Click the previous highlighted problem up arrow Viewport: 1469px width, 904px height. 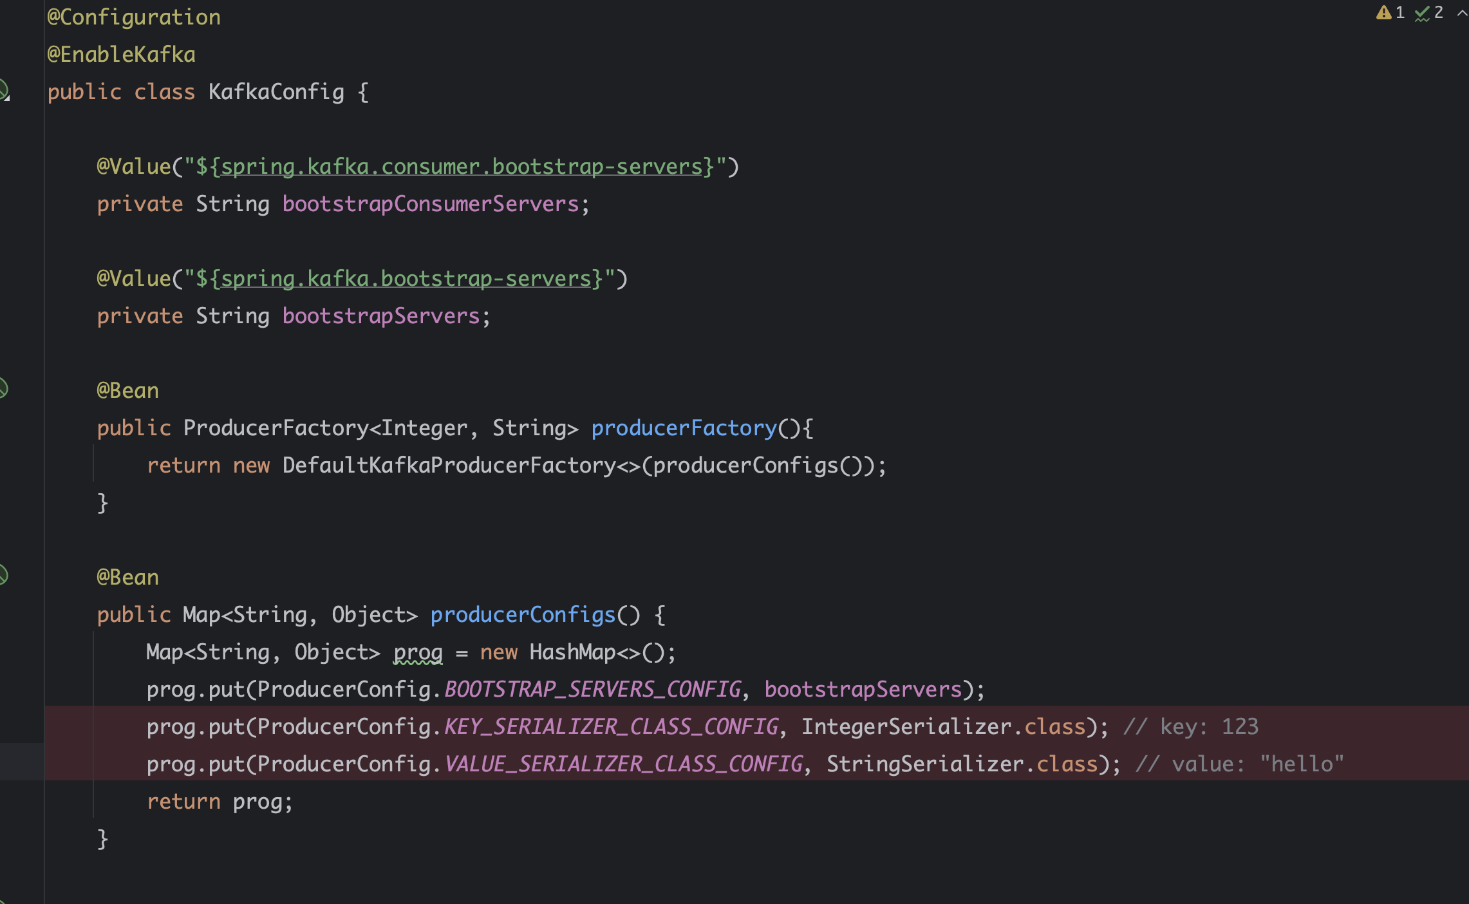click(1462, 13)
